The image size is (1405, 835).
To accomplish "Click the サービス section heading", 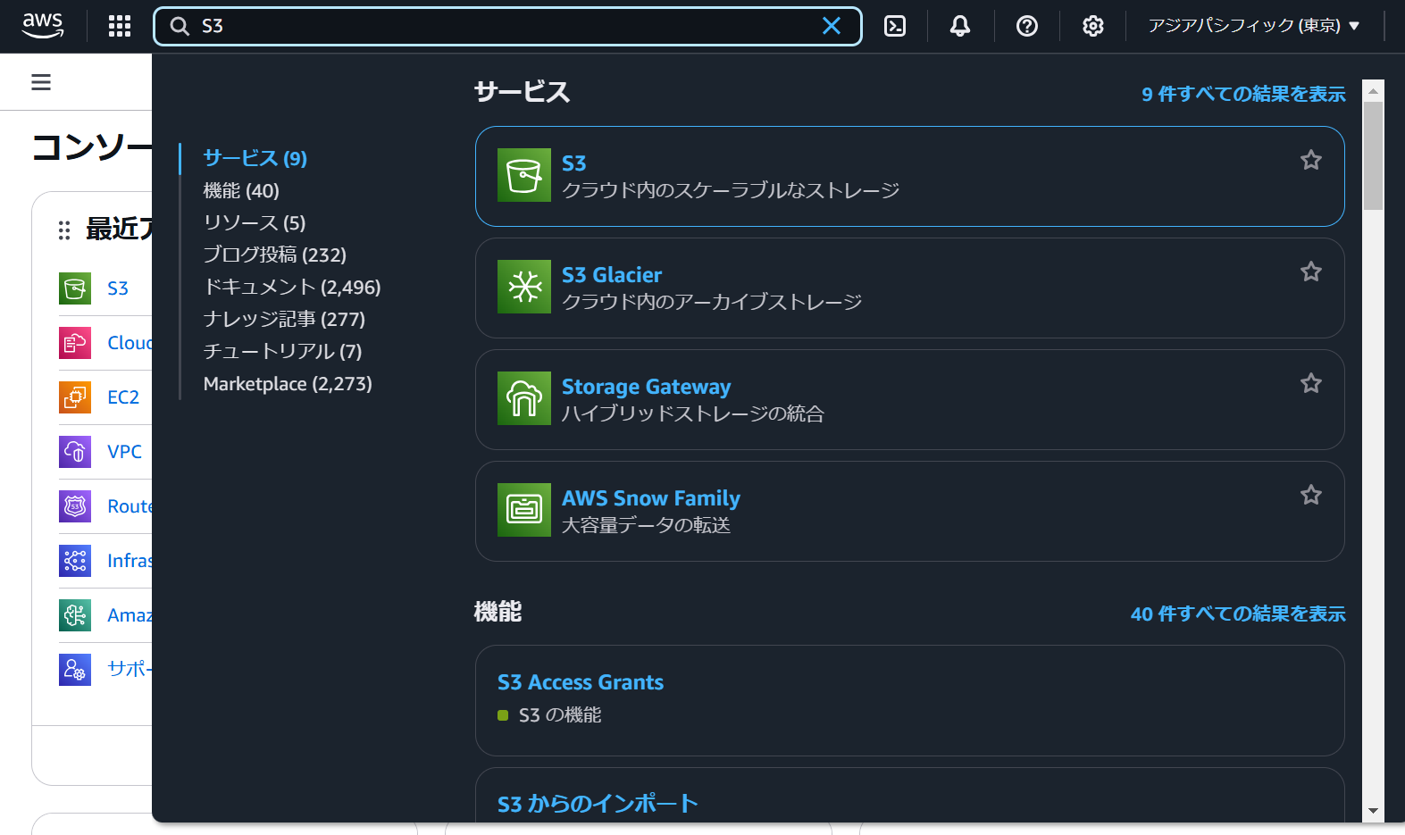I will [x=522, y=92].
